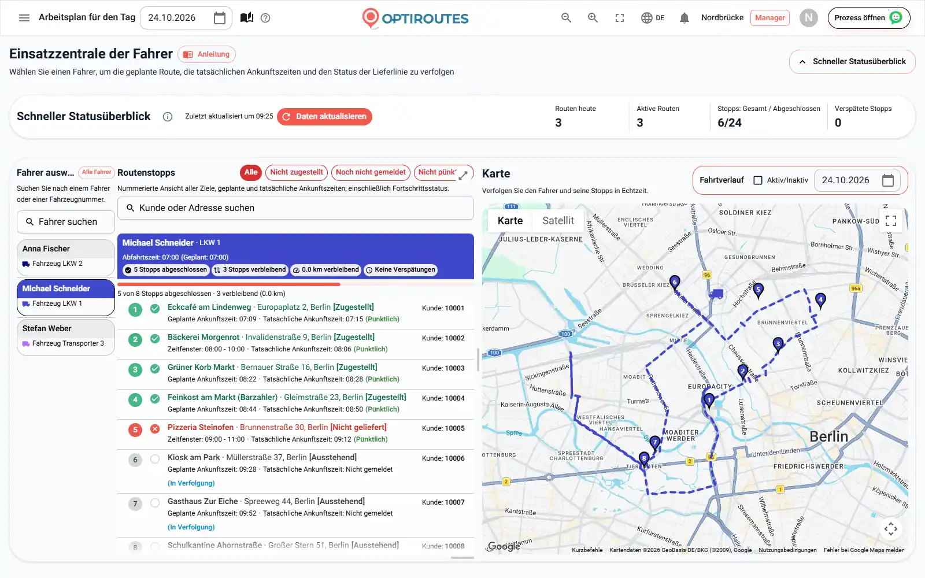
Task: Show Alle Fahrer
Action: 96,172
